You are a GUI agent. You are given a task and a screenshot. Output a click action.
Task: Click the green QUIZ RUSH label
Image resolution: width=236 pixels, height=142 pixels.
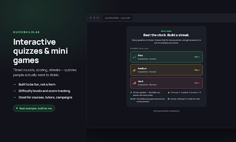pos(166,31)
